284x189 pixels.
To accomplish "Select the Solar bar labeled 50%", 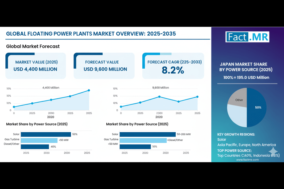I will [46, 134].
